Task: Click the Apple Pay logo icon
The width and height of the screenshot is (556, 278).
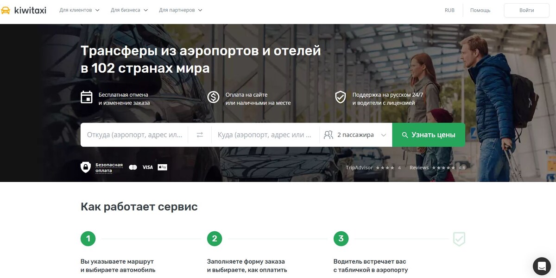Action: coord(162,167)
